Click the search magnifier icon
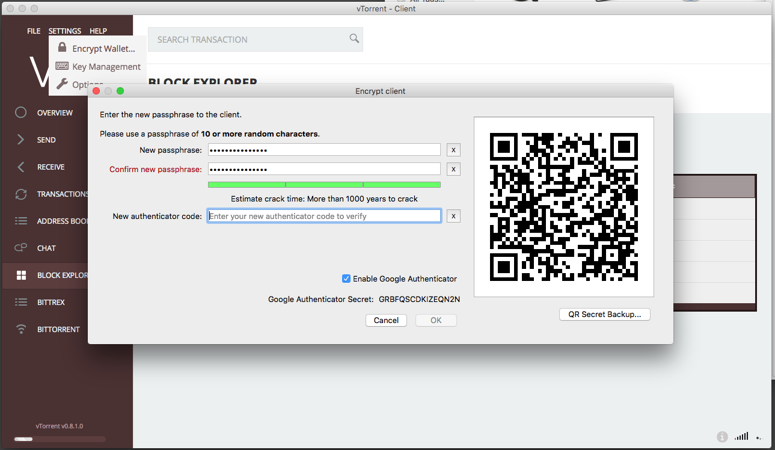 pos(354,39)
